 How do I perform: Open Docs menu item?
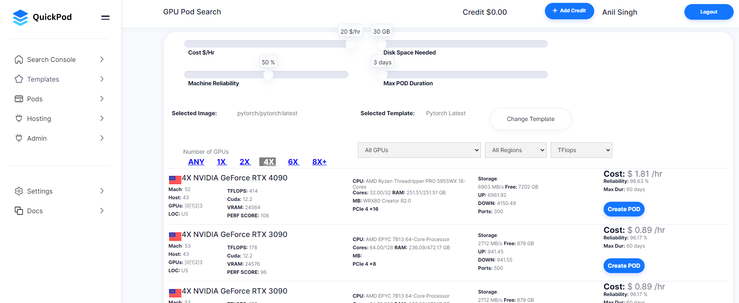click(x=59, y=211)
